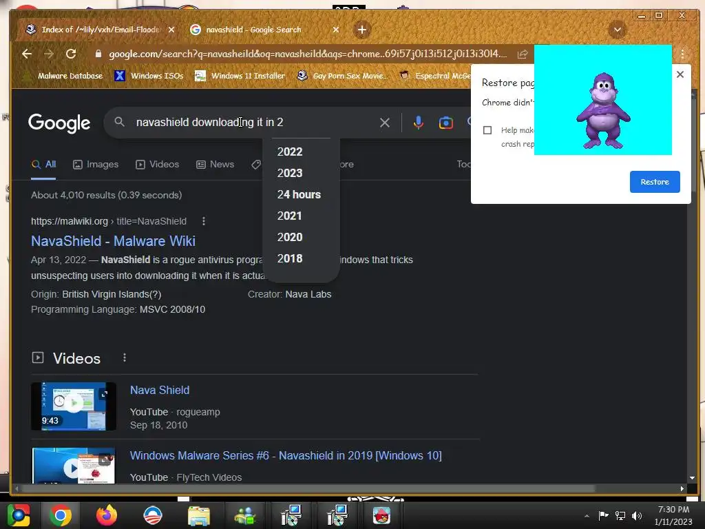
Task: Click the Google logo
Action: [x=59, y=123]
